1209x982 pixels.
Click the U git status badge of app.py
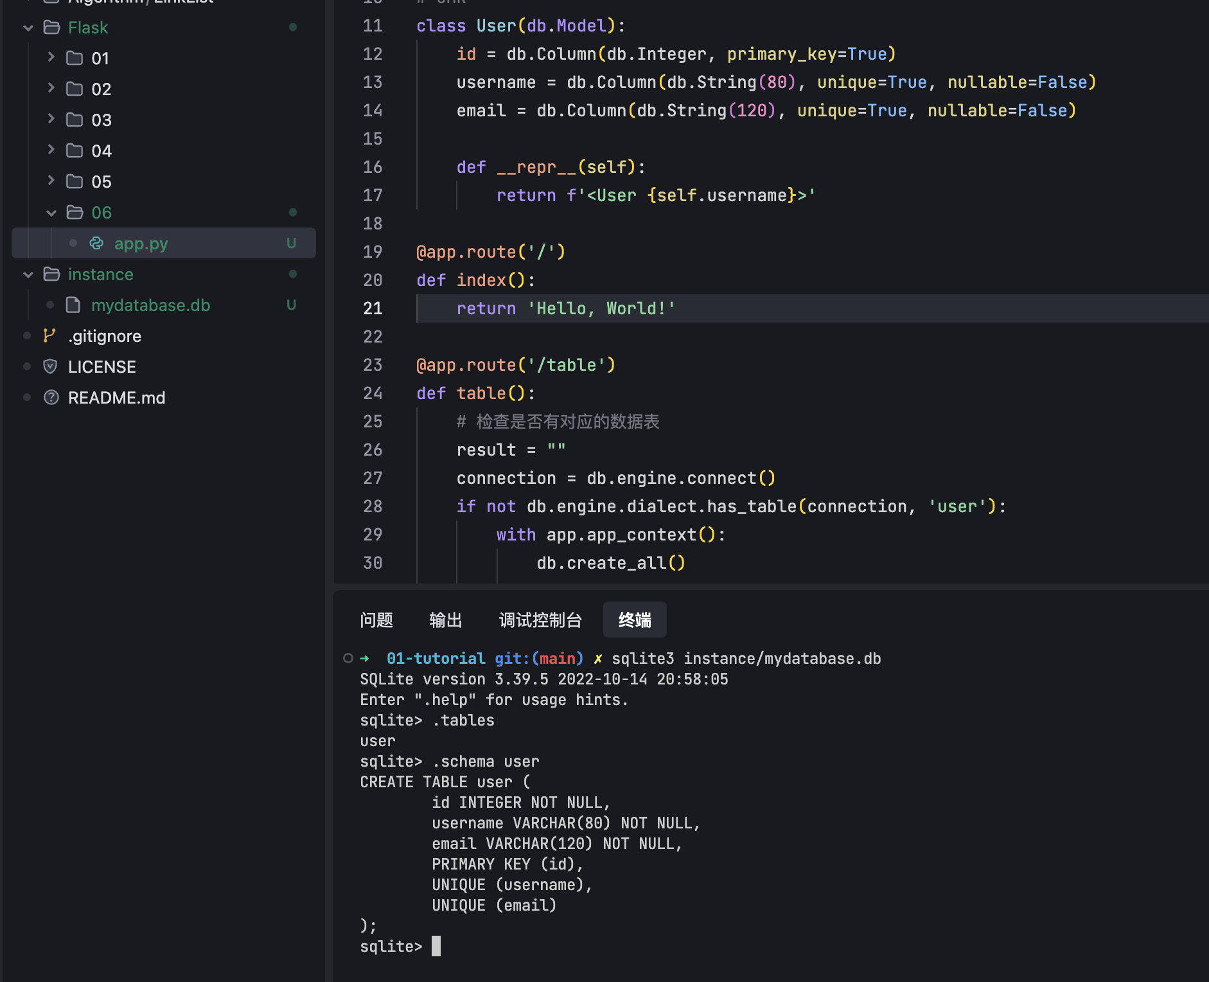pyautogui.click(x=291, y=243)
